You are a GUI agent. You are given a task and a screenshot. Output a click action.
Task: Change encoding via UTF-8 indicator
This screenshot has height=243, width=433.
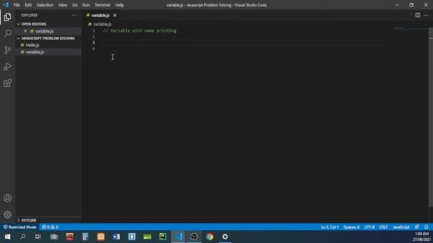[369, 227]
